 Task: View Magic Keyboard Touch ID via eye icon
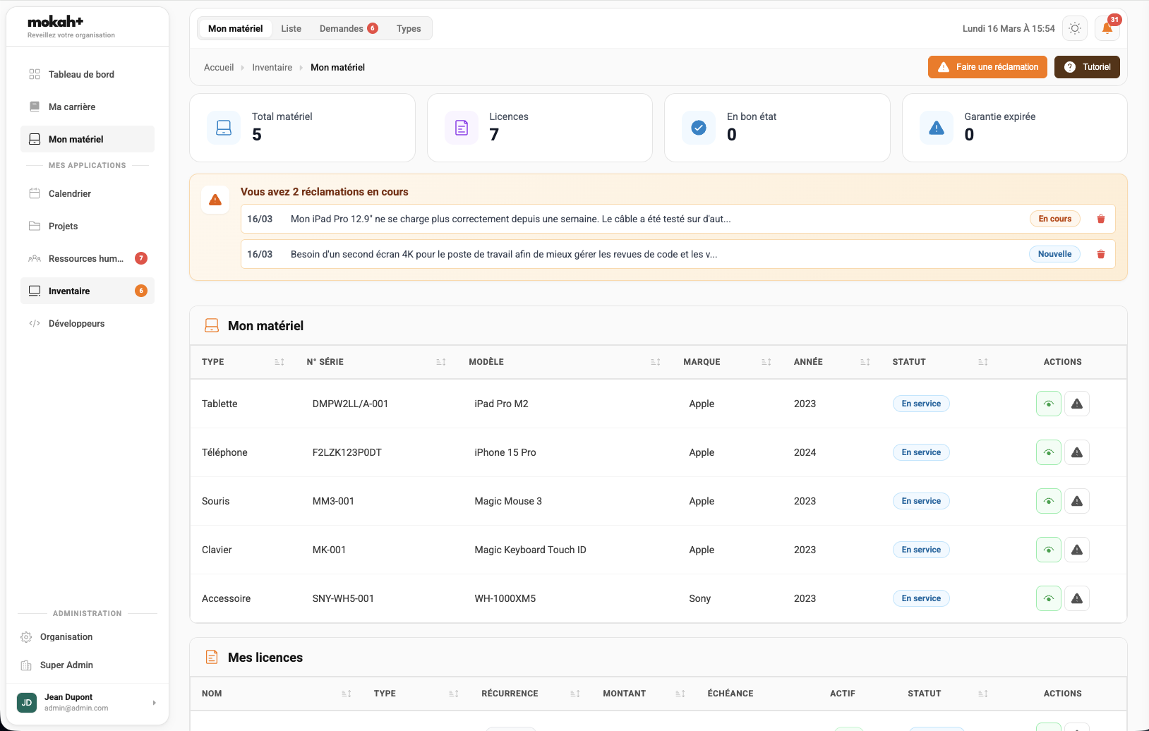click(1048, 550)
